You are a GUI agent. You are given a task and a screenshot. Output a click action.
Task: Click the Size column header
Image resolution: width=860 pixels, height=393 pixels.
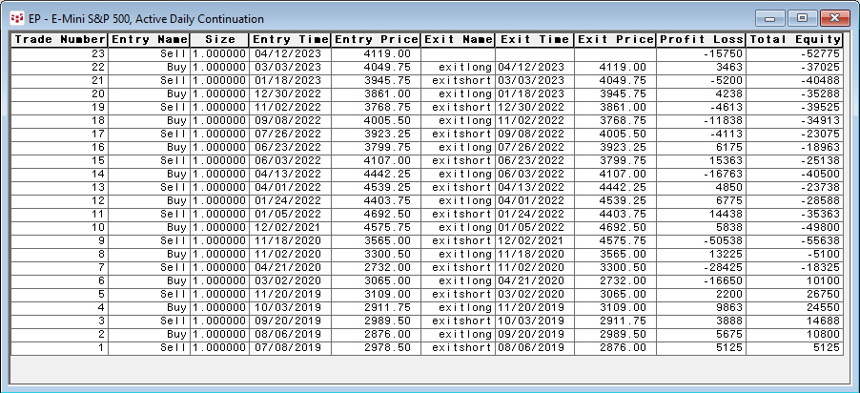point(219,40)
